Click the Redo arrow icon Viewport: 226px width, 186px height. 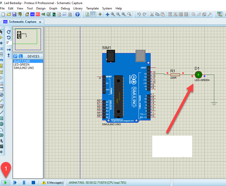click(x=144, y=14)
